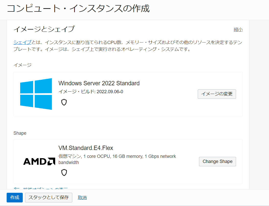The image size is (269, 206).
Task: Click the AMD shape logo
Action: pos(39,161)
